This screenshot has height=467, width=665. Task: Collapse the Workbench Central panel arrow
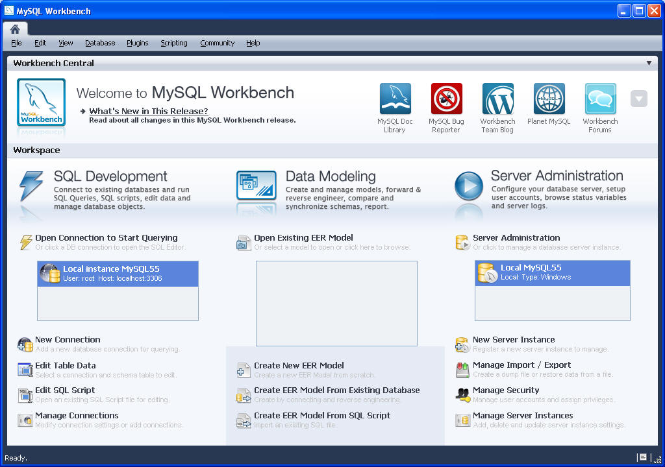(x=649, y=63)
